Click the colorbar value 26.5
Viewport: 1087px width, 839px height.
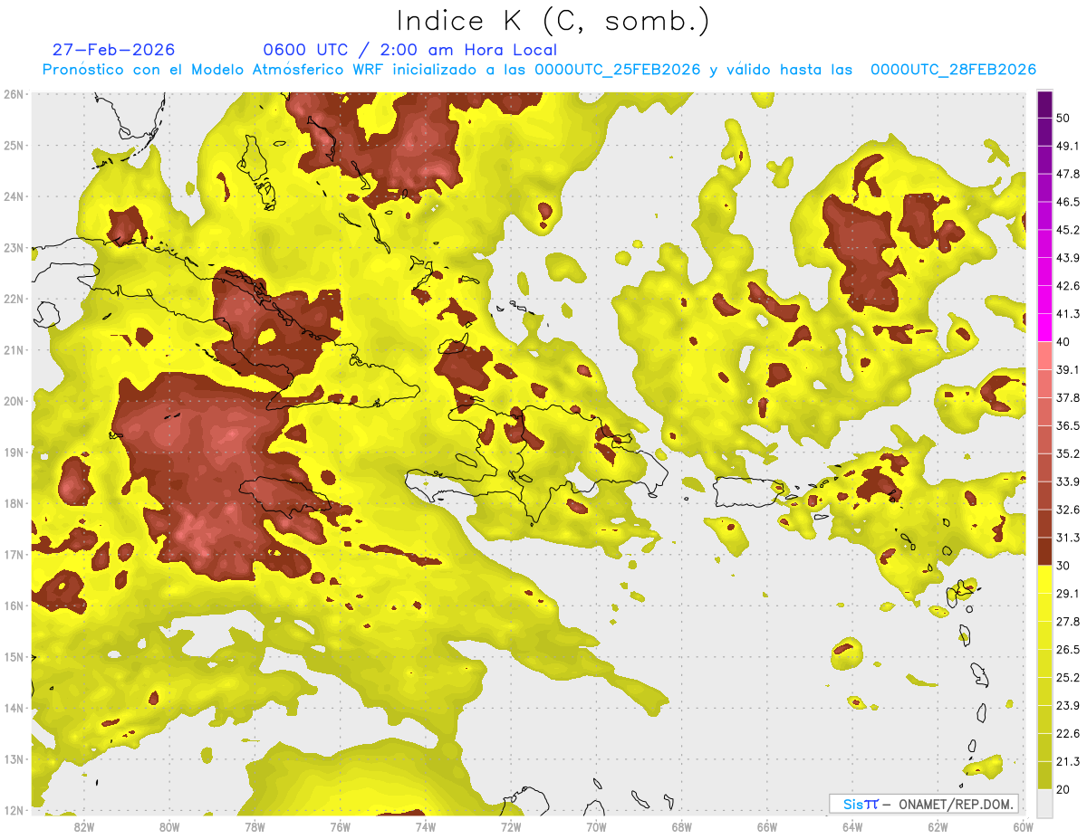(1067, 650)
